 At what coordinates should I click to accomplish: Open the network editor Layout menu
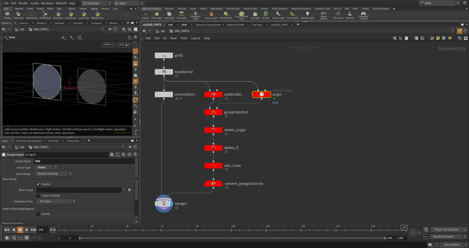195,38
